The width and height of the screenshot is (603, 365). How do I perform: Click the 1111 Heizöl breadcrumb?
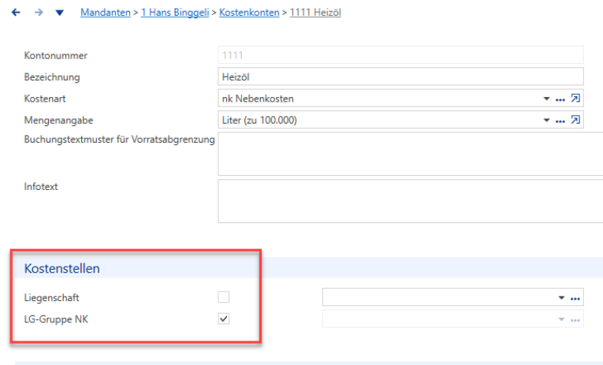click(315, 13)
